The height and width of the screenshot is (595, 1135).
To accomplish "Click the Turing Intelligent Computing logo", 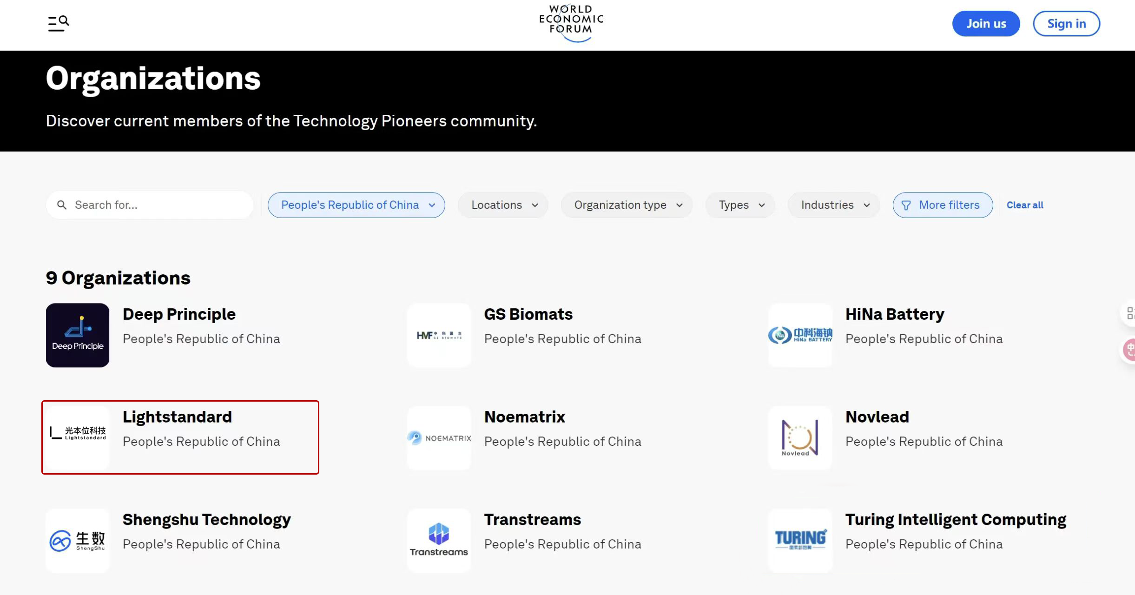I will tap(800, 540).
